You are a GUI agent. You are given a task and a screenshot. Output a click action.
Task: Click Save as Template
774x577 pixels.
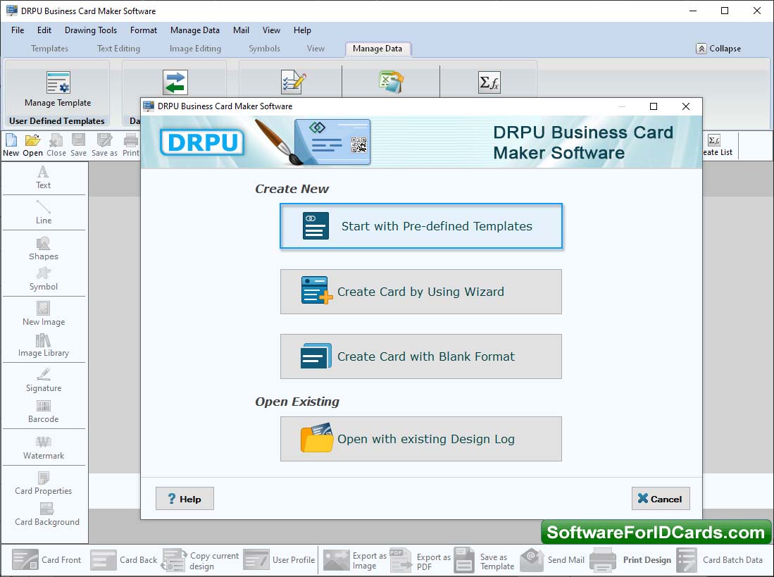(485, 561)
